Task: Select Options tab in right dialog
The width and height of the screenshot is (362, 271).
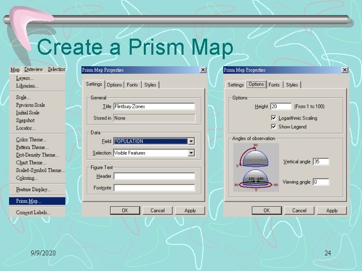Action: pos(256,84)
